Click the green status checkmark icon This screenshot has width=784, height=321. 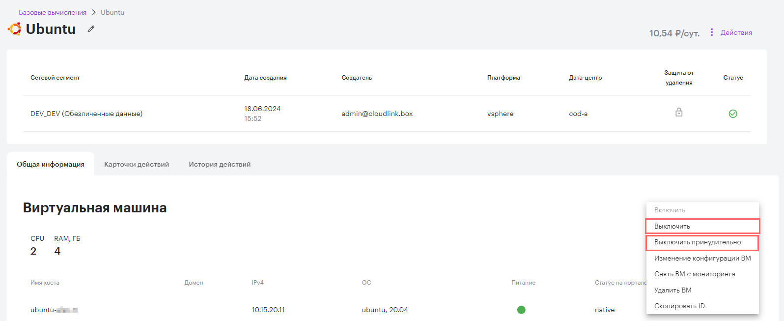click(x=733, y=114)
